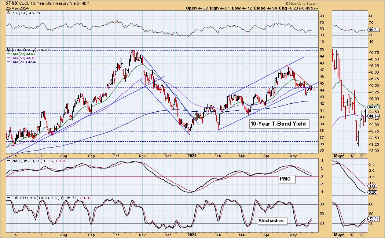Click the $TNX (Daily) 44.34 legend
This screenshot has width=385, height=238.
tap(30, 50)
